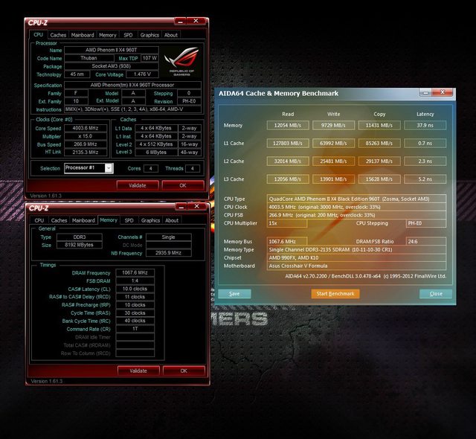Click L1 Cache Read value 127803 MB/s
The image size is (476, 439).
pyautogui.click(x=288, y=143)
